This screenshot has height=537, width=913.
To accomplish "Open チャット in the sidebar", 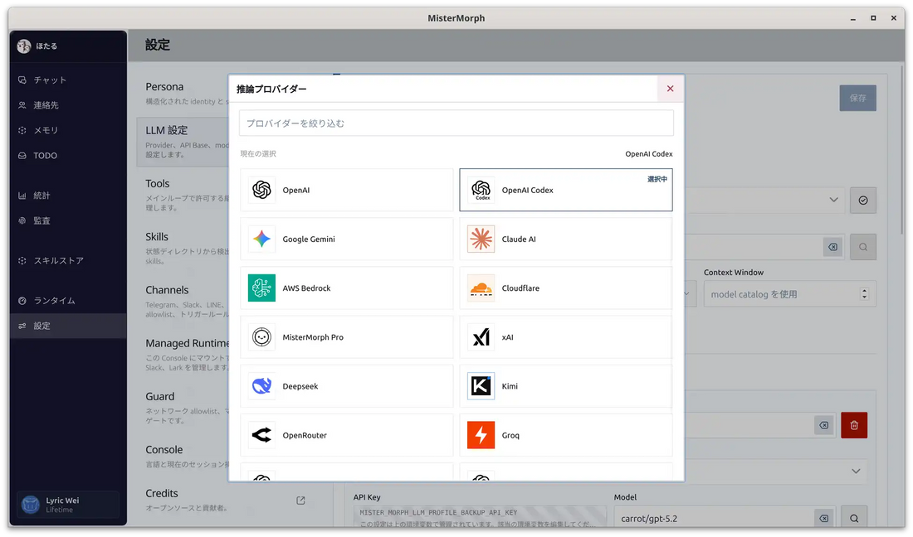I will pos(68,80).
